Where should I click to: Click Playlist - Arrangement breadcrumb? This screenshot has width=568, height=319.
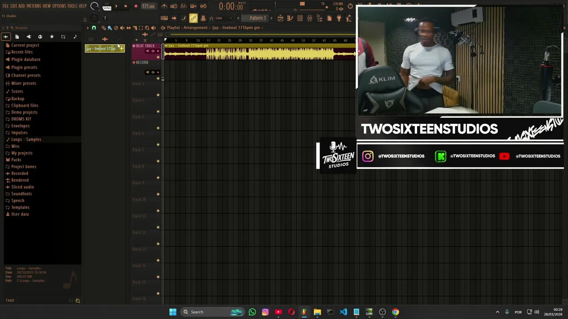[187, 28]
